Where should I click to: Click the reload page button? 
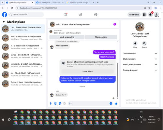tap(12, 8)
